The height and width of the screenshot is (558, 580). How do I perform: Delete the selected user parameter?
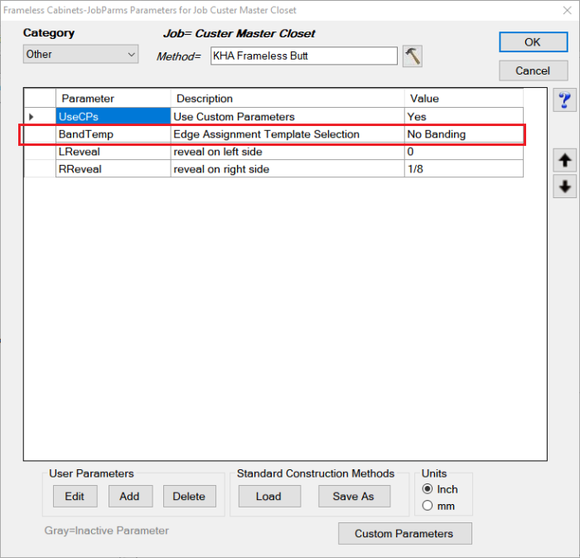click(189, 496)
